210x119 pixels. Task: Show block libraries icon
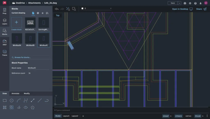tap(47, 13)
